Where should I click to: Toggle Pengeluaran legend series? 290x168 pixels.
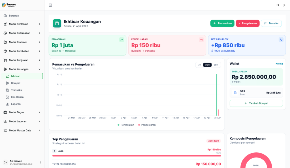(147, 125)
